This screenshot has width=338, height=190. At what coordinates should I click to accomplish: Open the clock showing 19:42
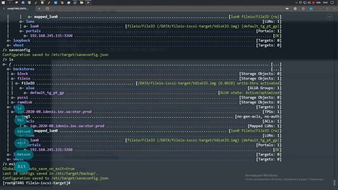click(325, 3)
